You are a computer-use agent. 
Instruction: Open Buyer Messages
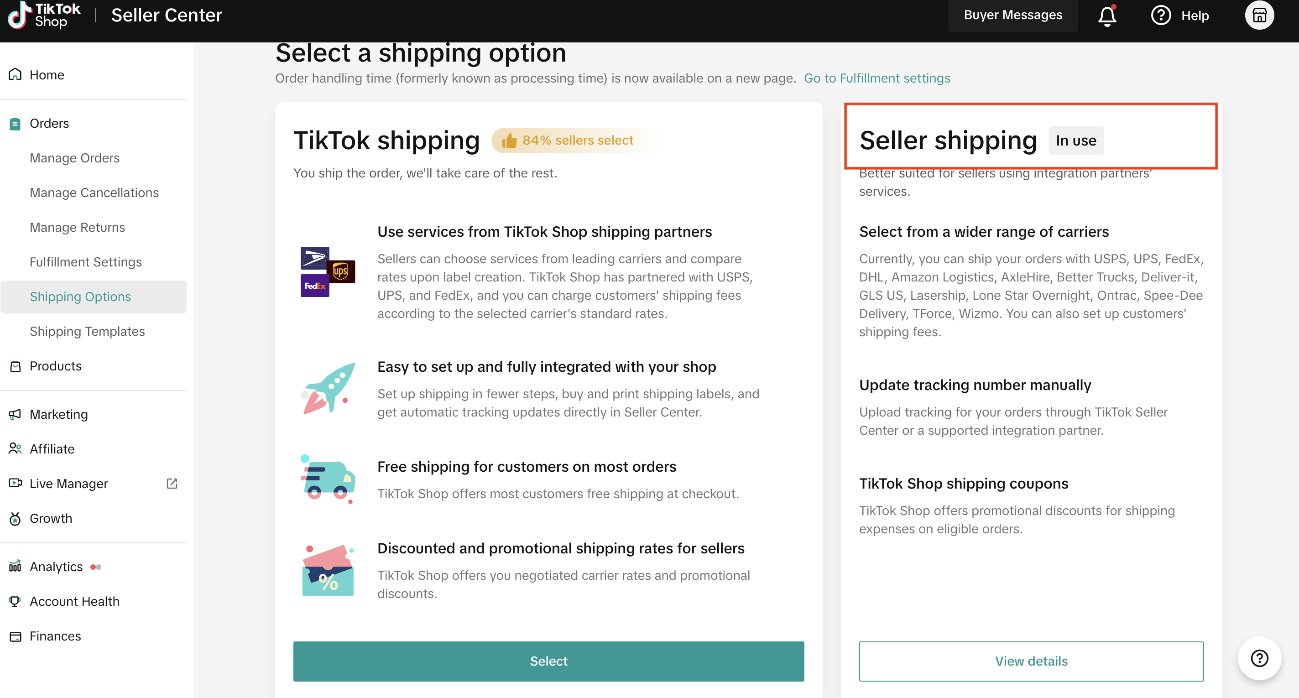point(1012,15)
